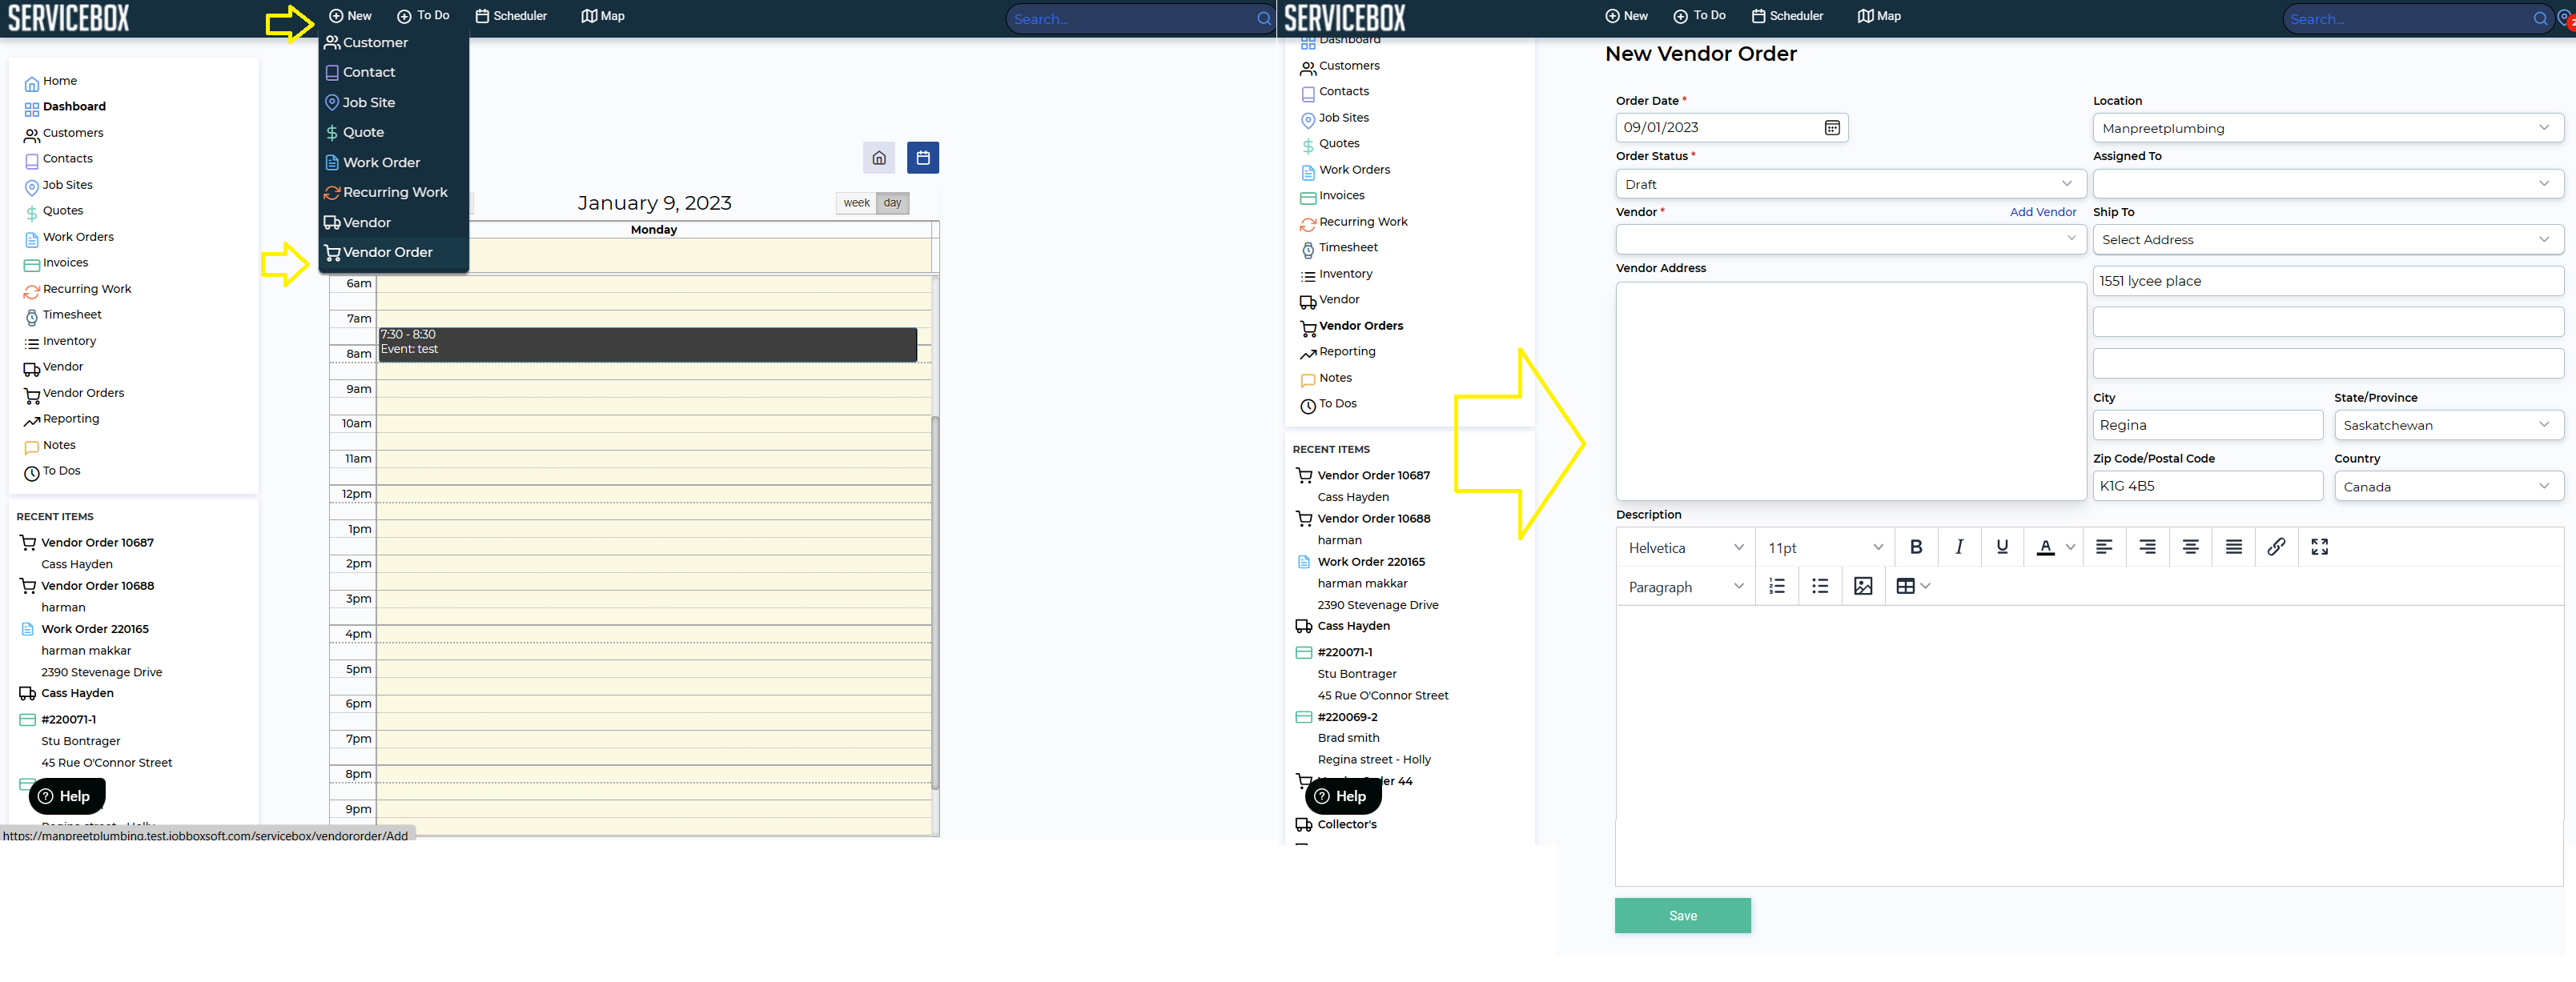Open the text color picker arrow
2576x982 pixels.
click(2070, 547)
